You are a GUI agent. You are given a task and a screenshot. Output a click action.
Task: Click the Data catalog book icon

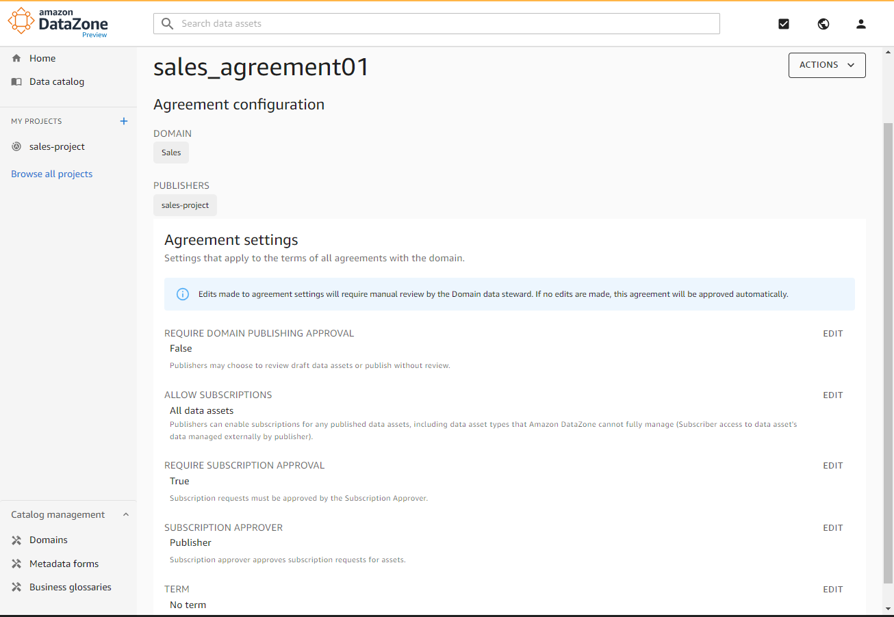[x=16, y=81]
